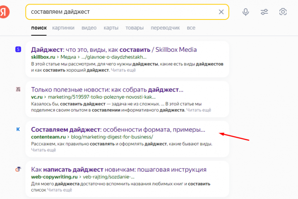Clear the search query with X
Screen dimensions: 298x199
click(x=221, y=12)
